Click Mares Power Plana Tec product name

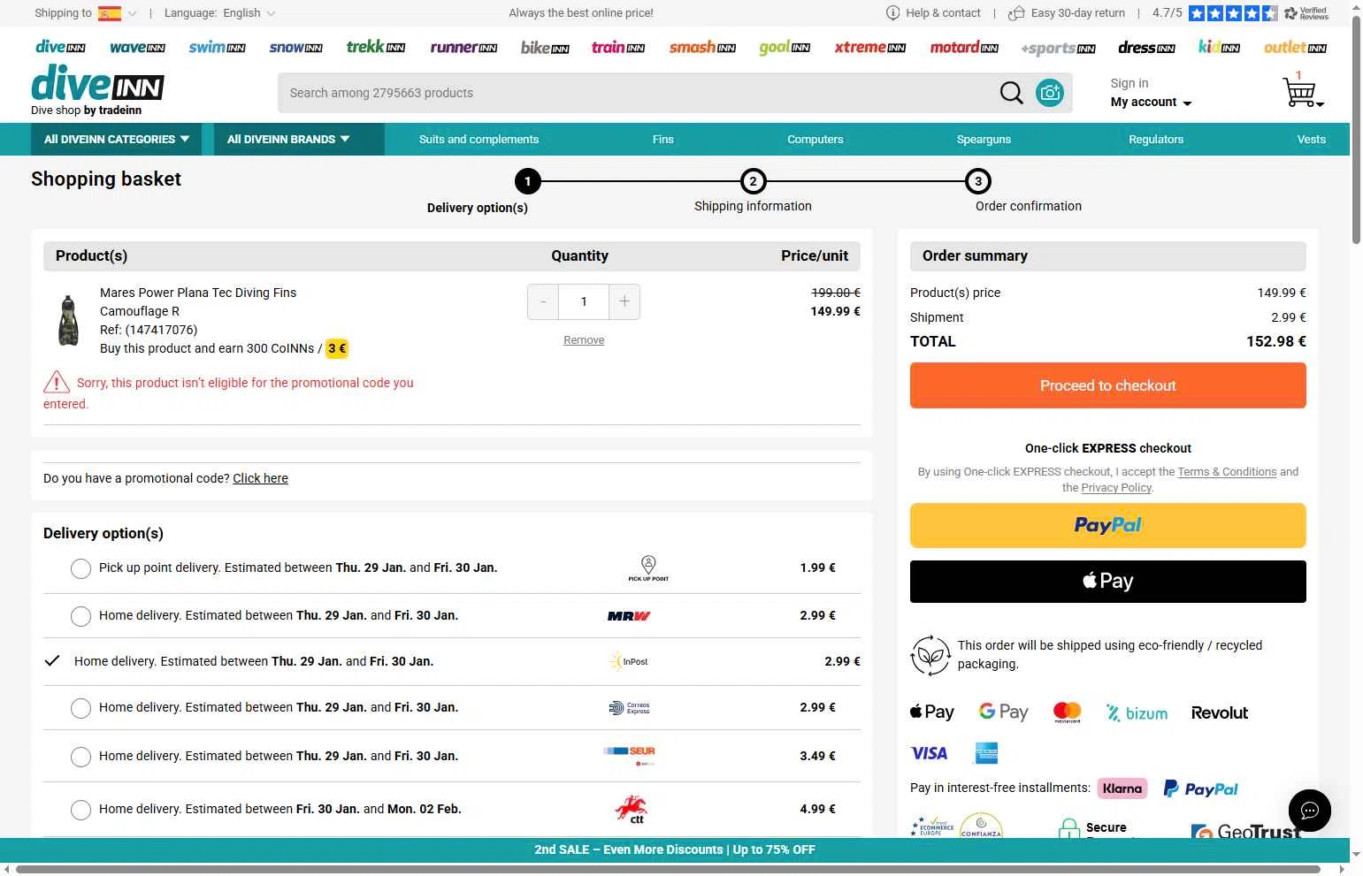coord(198,293)
